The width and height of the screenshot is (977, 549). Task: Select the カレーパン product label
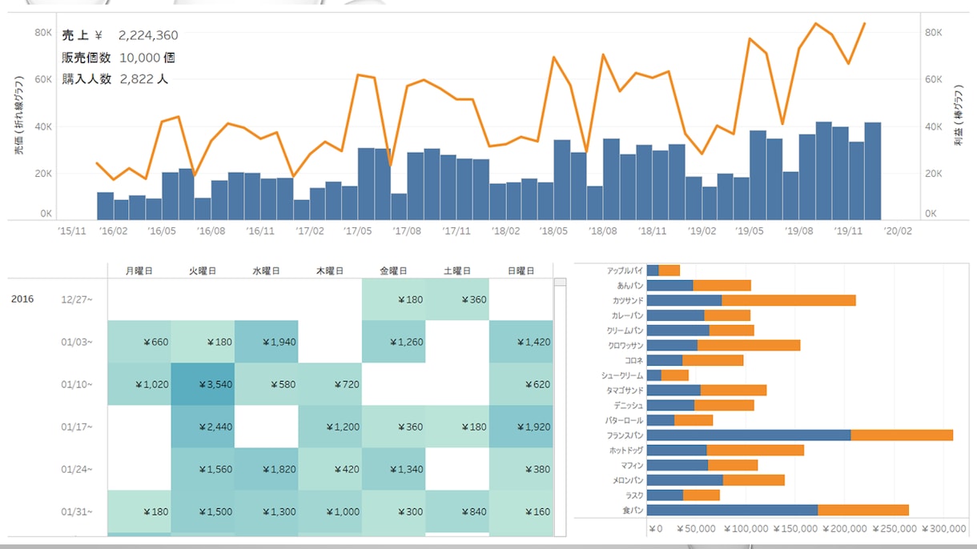tap(627, 315)
